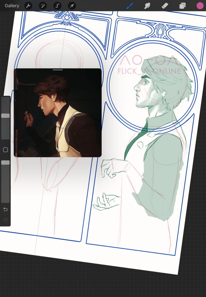Tap the reference window top drag handle
The height and width of the screenshot is (297, 206).
[58, 70]
